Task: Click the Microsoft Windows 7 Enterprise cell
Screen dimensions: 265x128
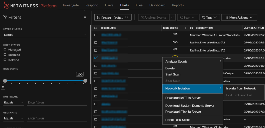Action: 209,127
